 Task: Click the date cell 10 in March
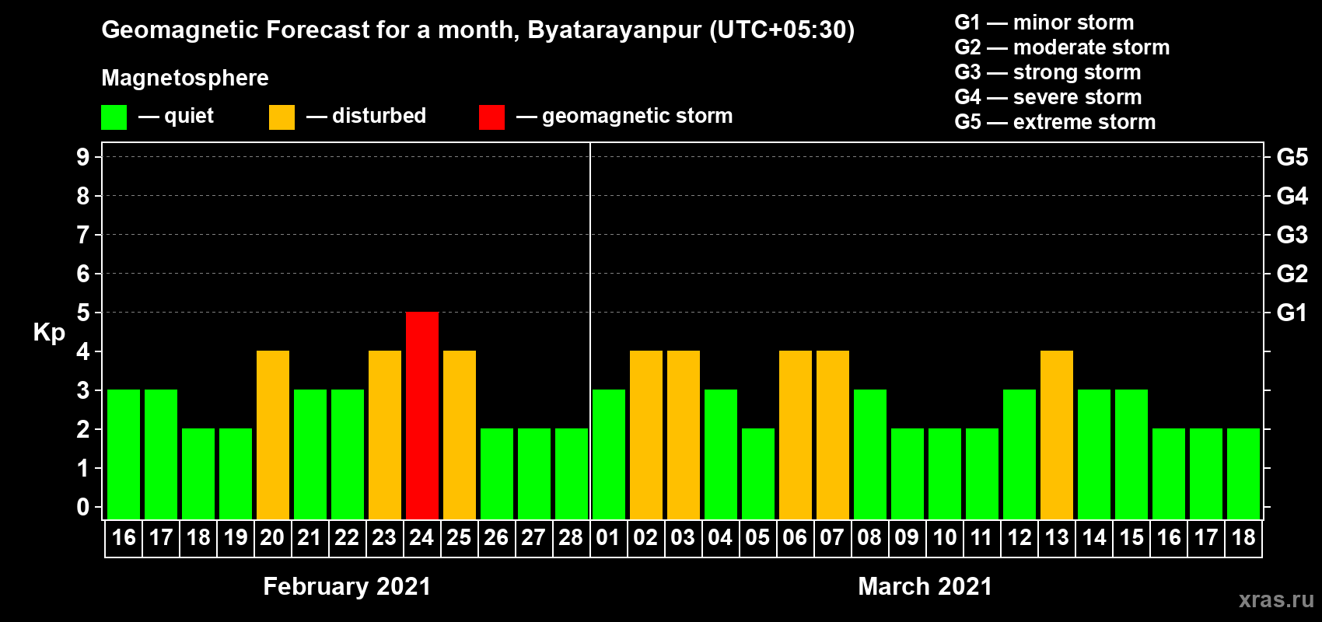click(945, 538)
